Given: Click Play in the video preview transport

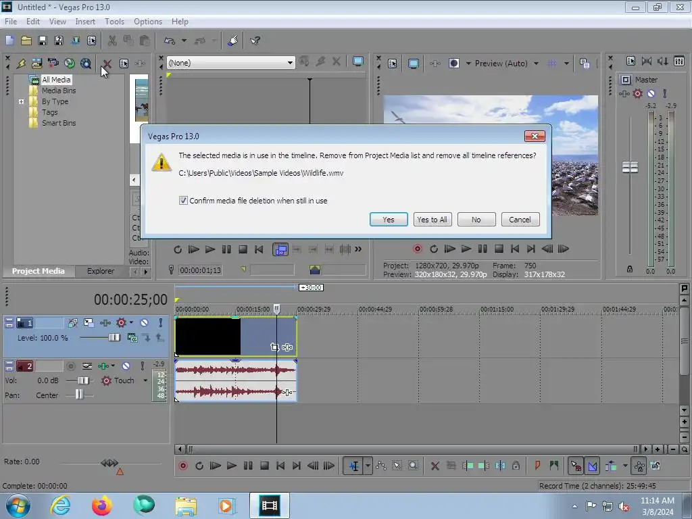Looking at the screenshot, I should coord(466,249).
